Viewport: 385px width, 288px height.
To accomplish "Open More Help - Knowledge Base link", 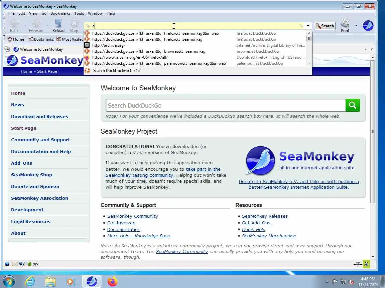I will click(x=138, y=236).
